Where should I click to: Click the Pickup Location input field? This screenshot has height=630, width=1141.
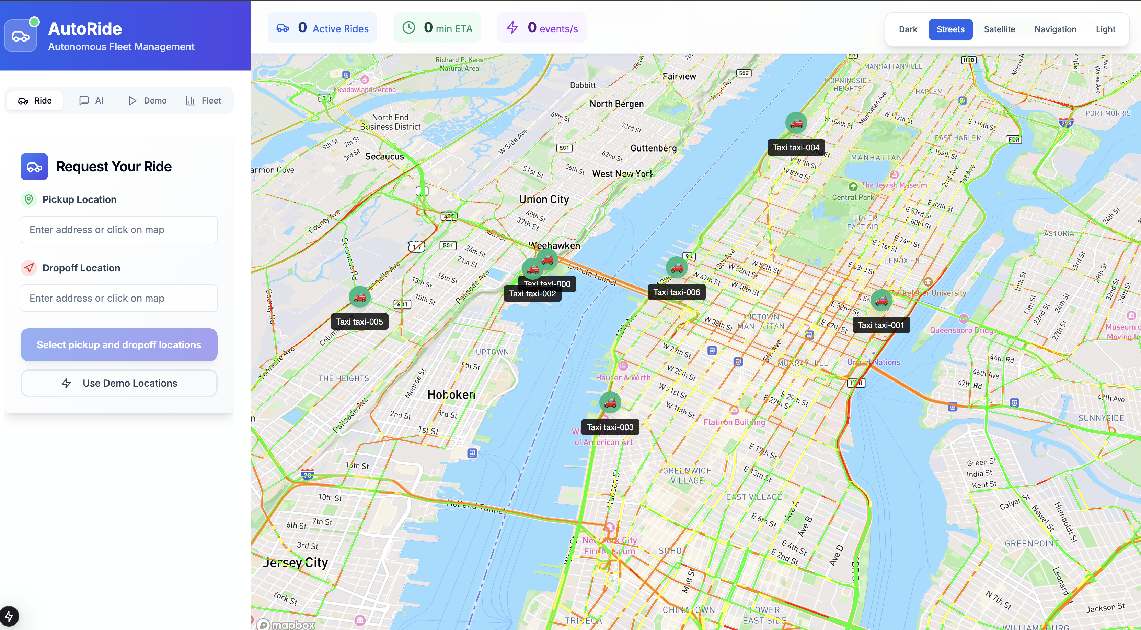[x=119, y=230]
